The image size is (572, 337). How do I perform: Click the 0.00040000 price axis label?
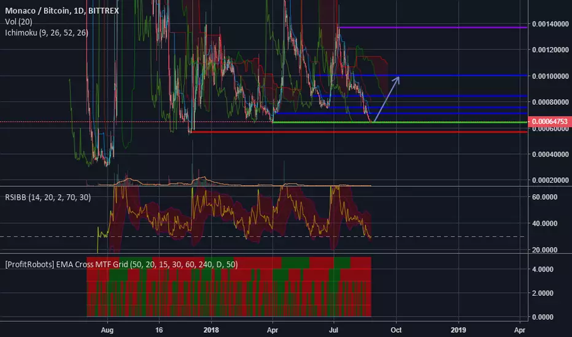550,154
